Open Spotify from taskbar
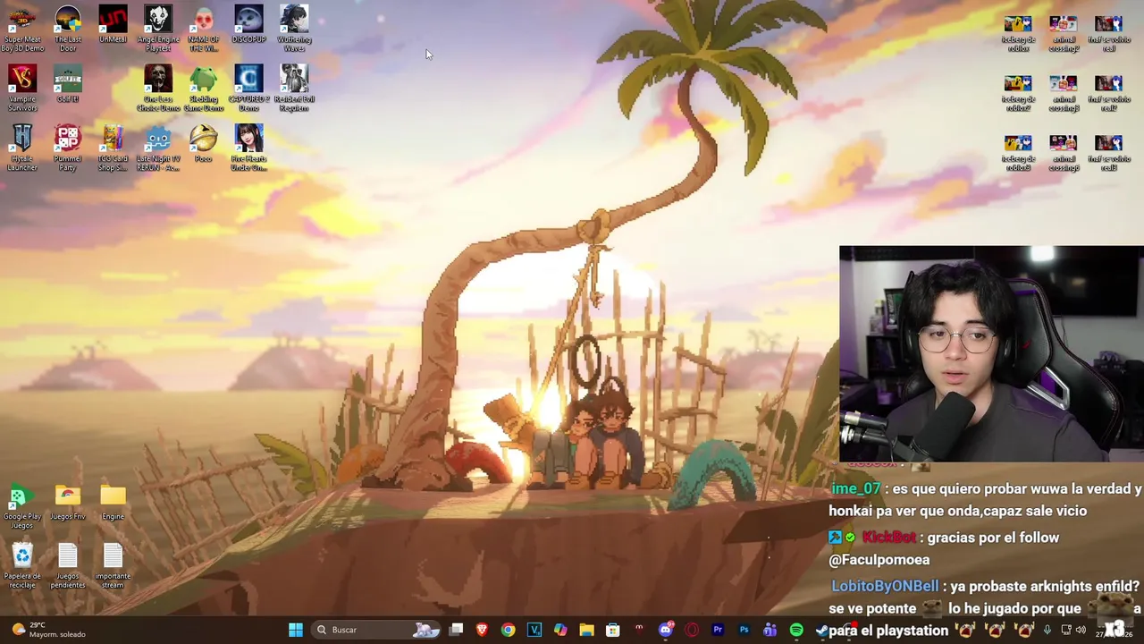 796,630
